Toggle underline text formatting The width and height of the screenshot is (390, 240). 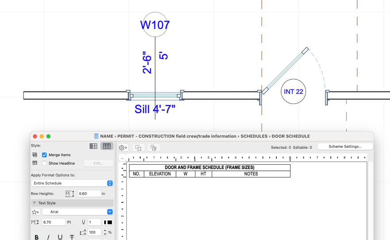[x=60, y=237]
